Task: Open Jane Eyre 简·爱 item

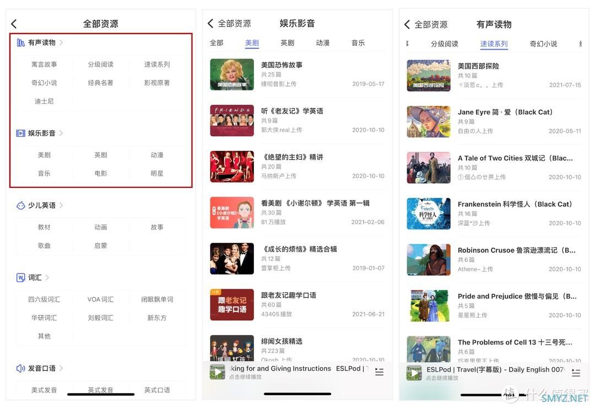Action: coord(494,121)
